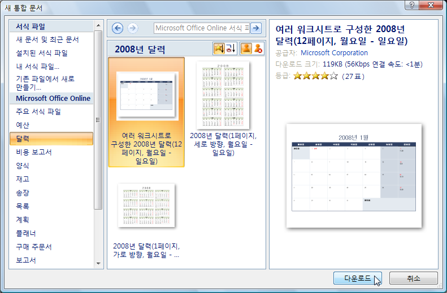Screen dimensions: 447x293
Task: Click the category list scroll down arrow
Action: pos(98,264)
